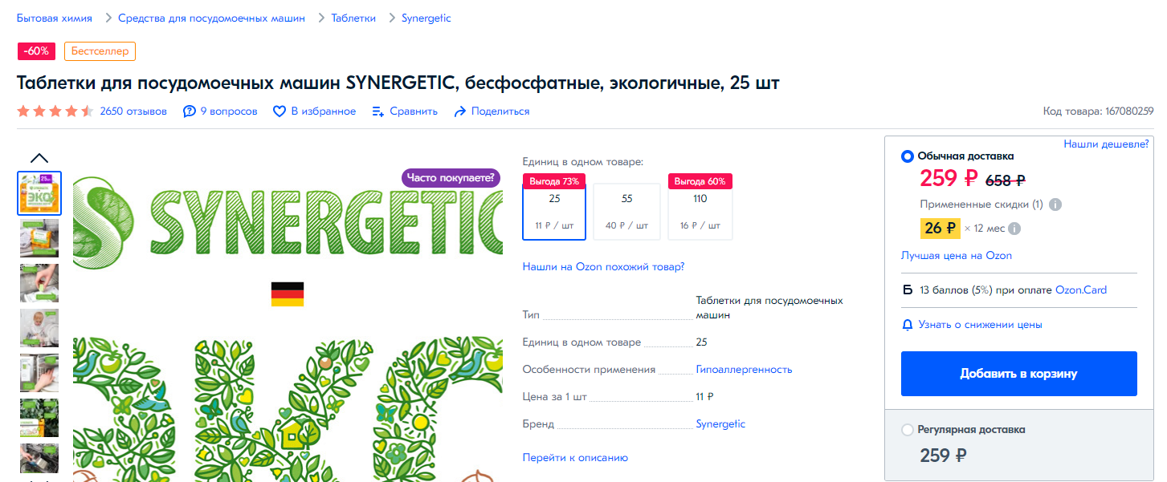Viewport: 1167px width, 482px height.
Task: Click the heart icon to add to favorites
Action: point(280,111)
